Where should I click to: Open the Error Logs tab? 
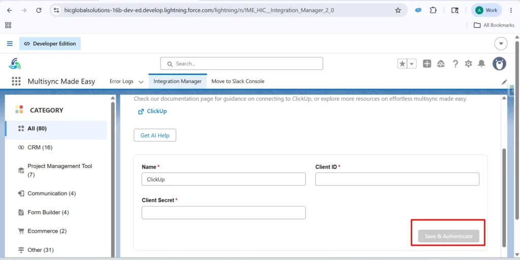pyautogui.click(x=121, y=82)
